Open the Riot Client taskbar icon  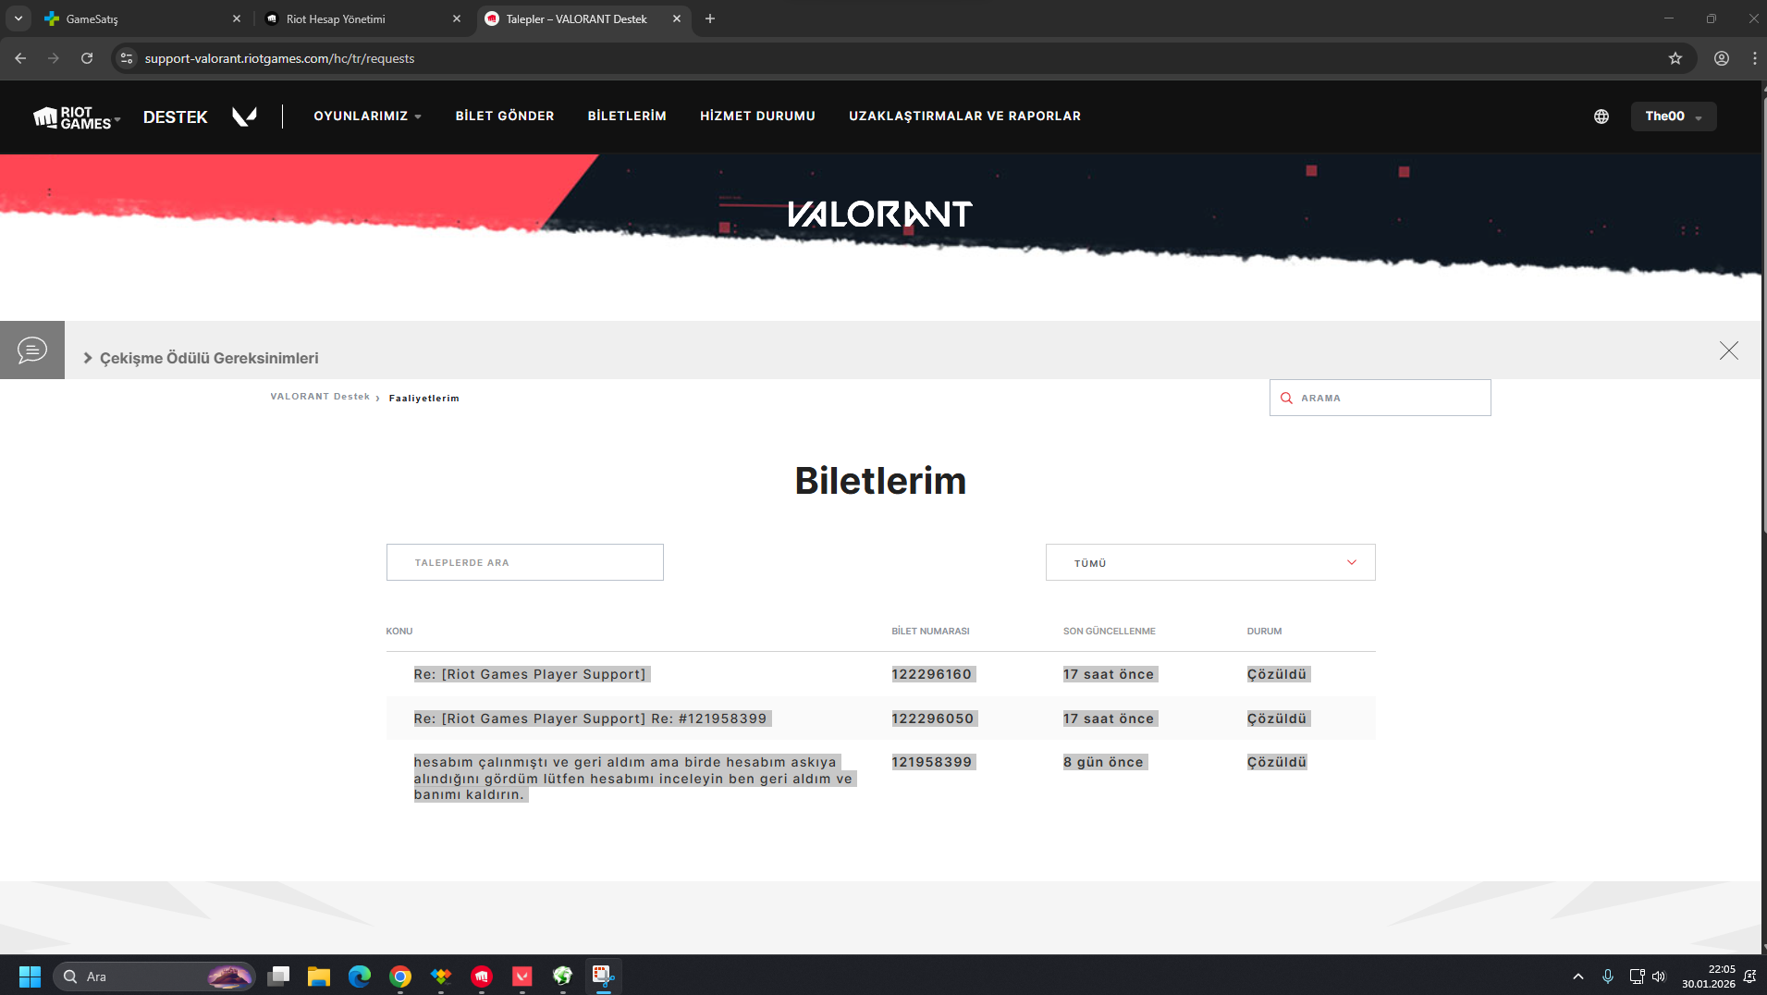[x=482, y=977]
